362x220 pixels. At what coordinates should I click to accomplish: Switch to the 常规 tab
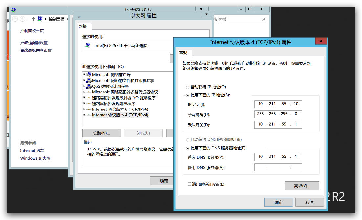(x=183, y=53)
